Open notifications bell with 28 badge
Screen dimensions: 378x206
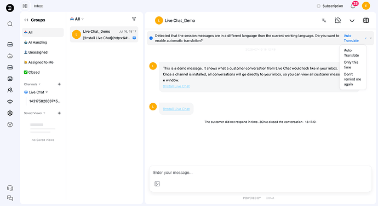(353, 6)
